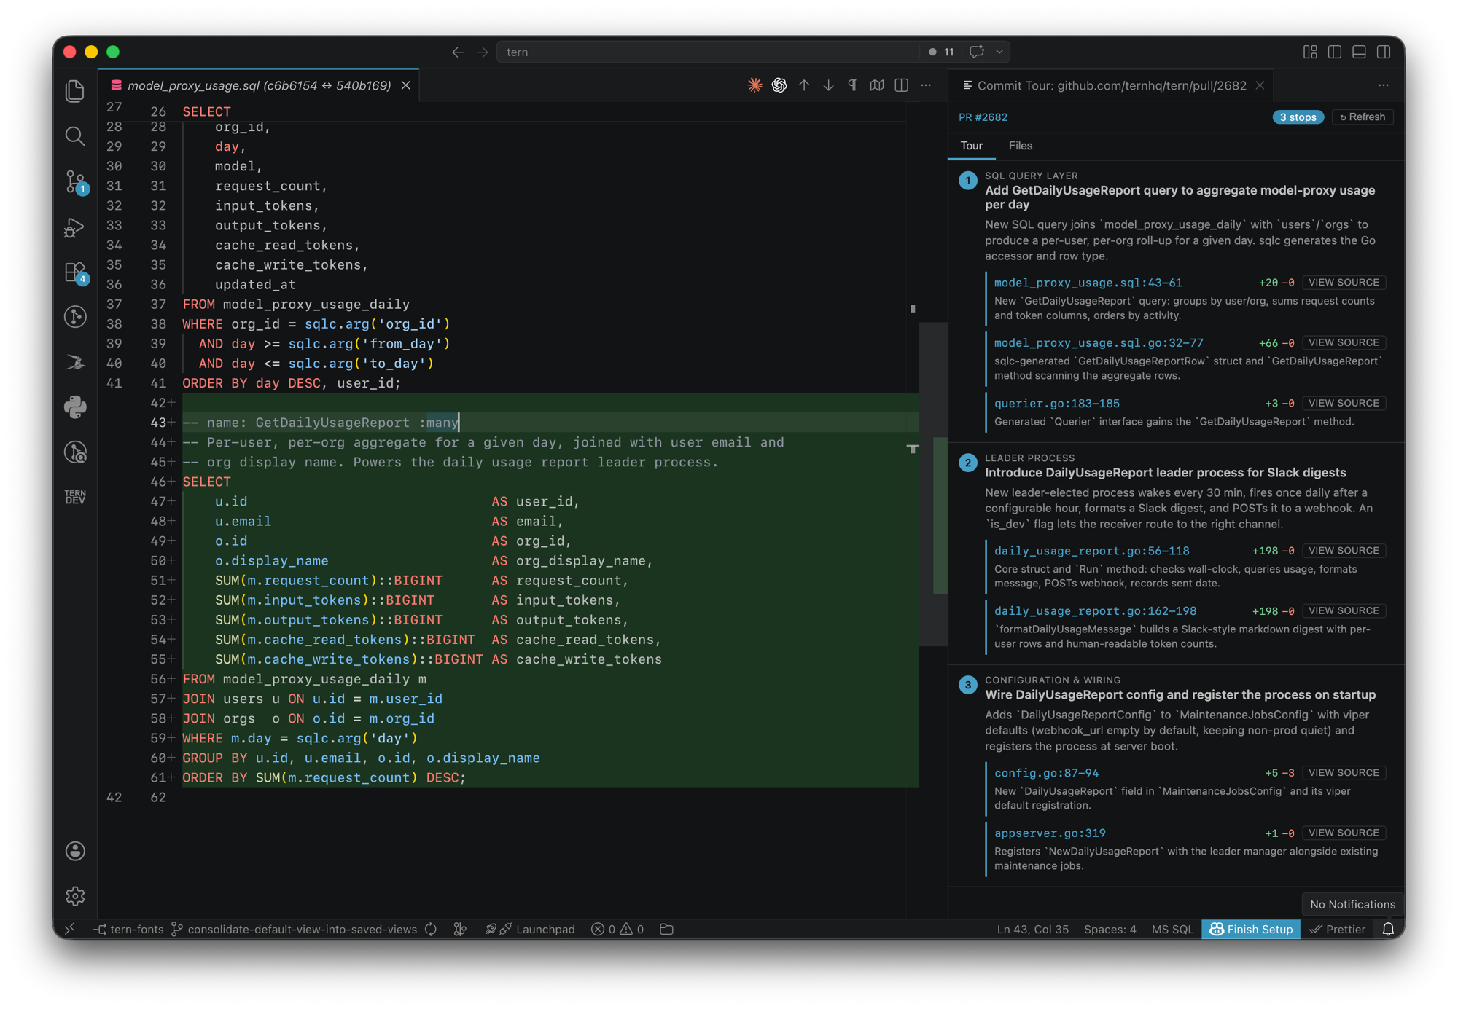
Task: Open the Search view in activity bar
Action: [x=75, y=136]
